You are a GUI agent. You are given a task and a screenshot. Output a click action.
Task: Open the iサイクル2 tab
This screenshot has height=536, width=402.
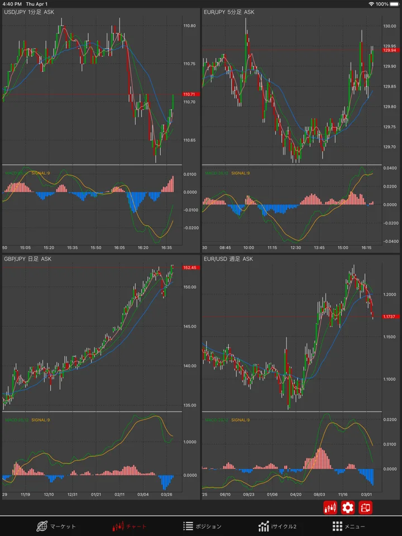point(277,526)
